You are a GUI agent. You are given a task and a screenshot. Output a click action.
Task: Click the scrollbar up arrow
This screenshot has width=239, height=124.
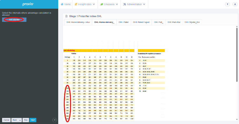coord(237,27)
